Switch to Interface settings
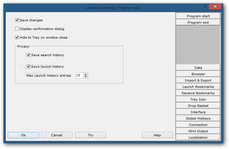 coord(198,112)
